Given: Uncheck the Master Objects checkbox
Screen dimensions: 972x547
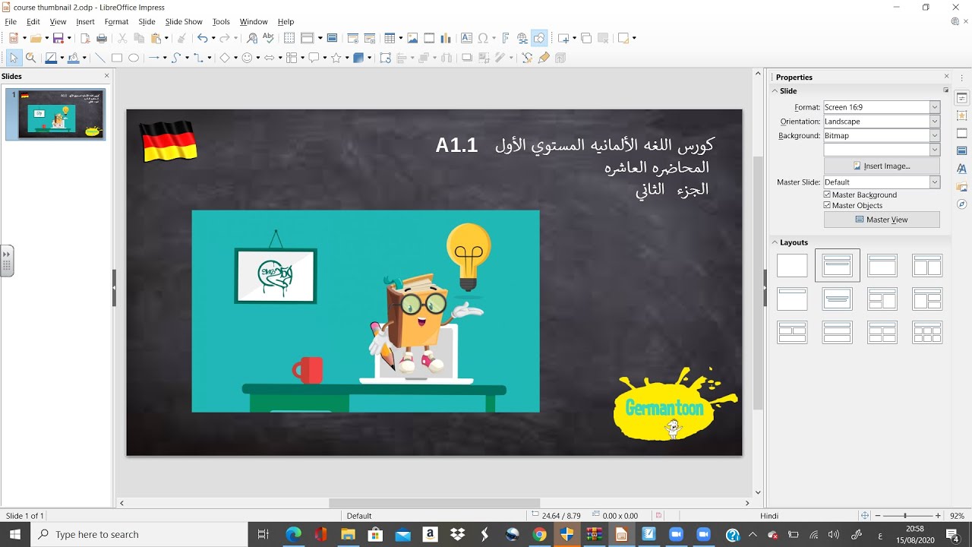Looking at the screenshot, I should [x=828, y=205].
